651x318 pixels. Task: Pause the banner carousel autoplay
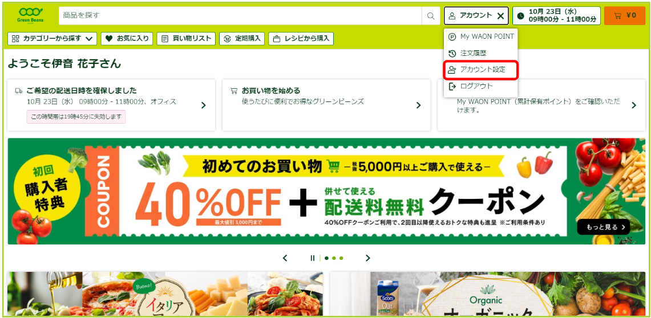coord(313,258)
